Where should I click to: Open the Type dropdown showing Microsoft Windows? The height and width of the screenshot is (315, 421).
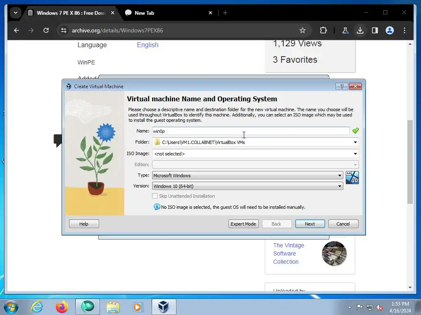point(248,176)
